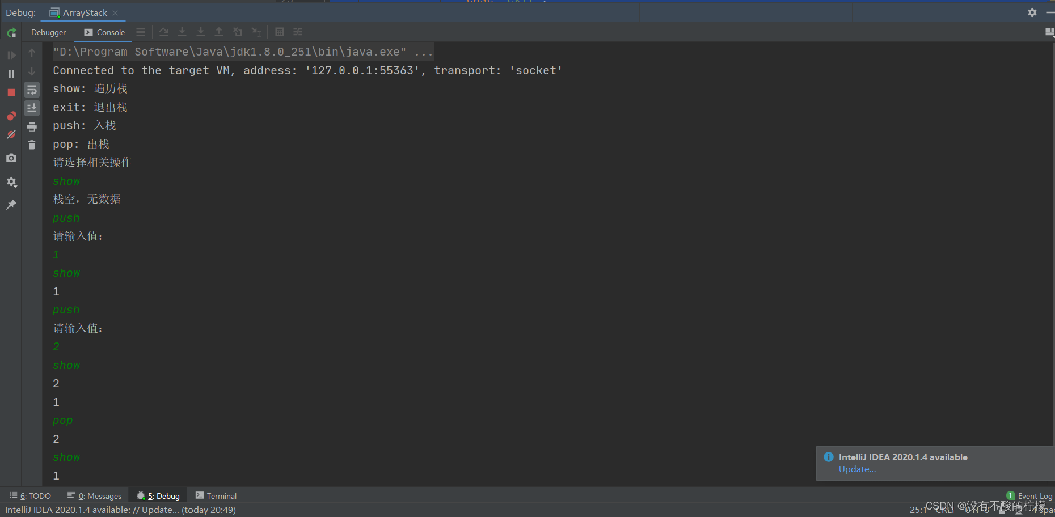Click the Step Out icon
This screenshot has width=1055, height=517.
219,32
